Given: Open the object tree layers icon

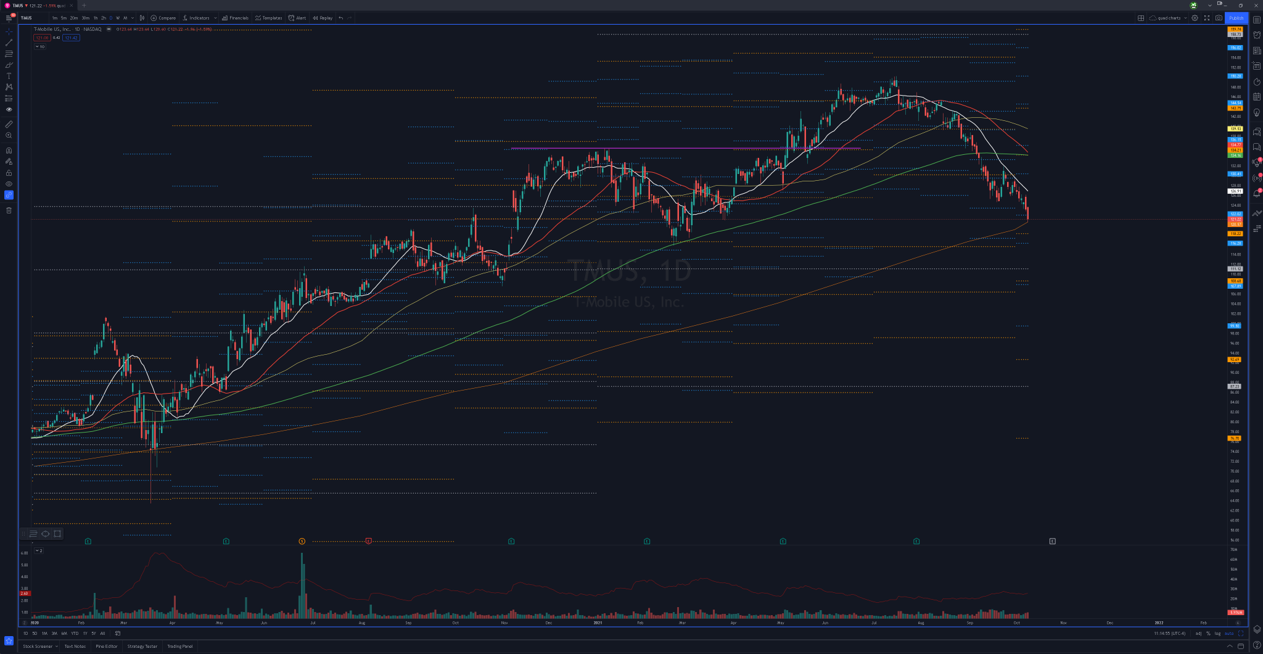Looking at the screenshot, I should click(1257, 629).
